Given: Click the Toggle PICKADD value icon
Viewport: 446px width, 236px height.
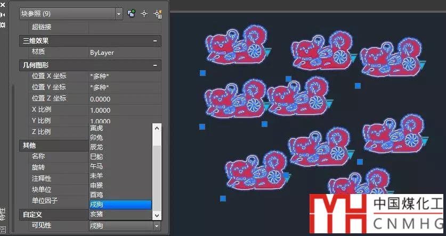Looking at the screenshot, I should (x=132, y=13).
